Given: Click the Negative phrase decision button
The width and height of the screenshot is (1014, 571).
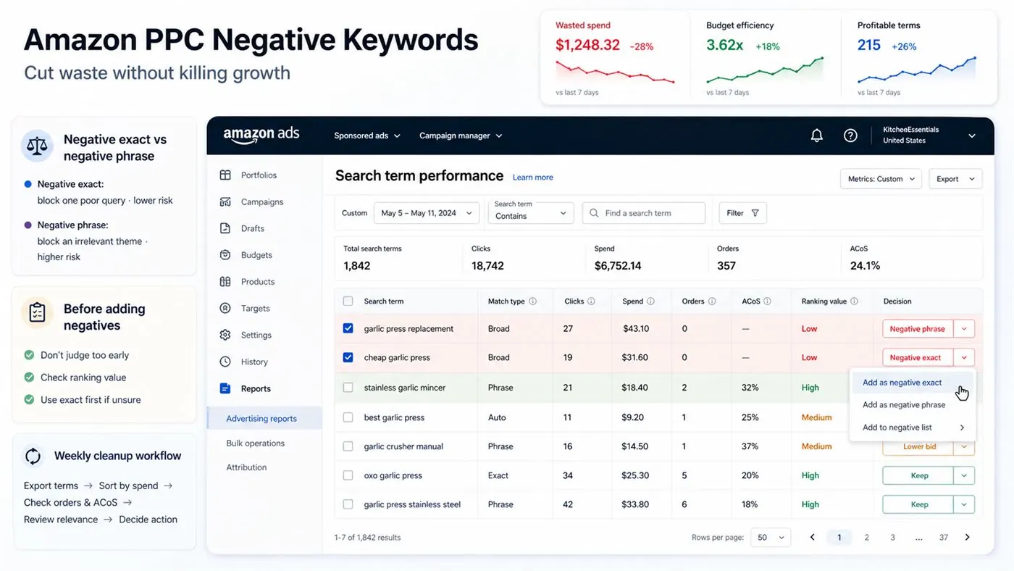Looking at the screenshot, I should tap(917, 329).
